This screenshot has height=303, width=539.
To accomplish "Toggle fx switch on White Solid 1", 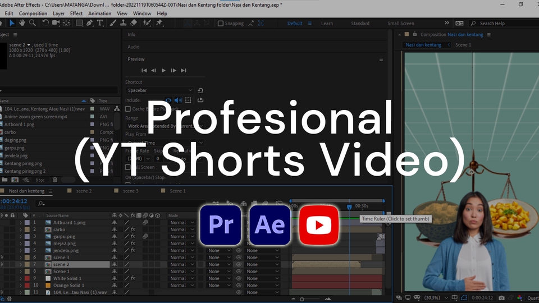I will 133,278.
